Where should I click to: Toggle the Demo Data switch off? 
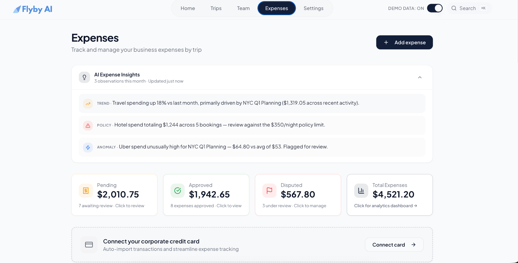pos(435,8)
